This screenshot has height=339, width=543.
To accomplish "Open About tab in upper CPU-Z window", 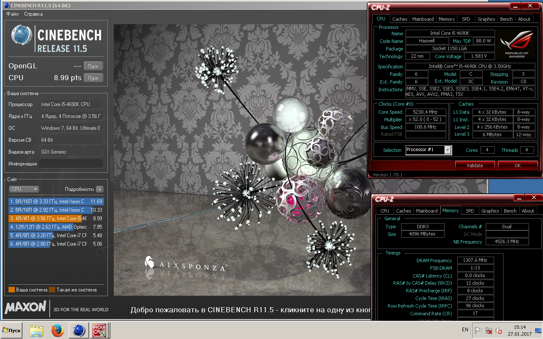I will 524,19.
